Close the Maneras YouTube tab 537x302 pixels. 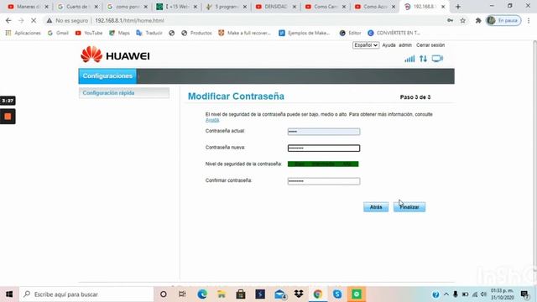[x=47, y=7]
